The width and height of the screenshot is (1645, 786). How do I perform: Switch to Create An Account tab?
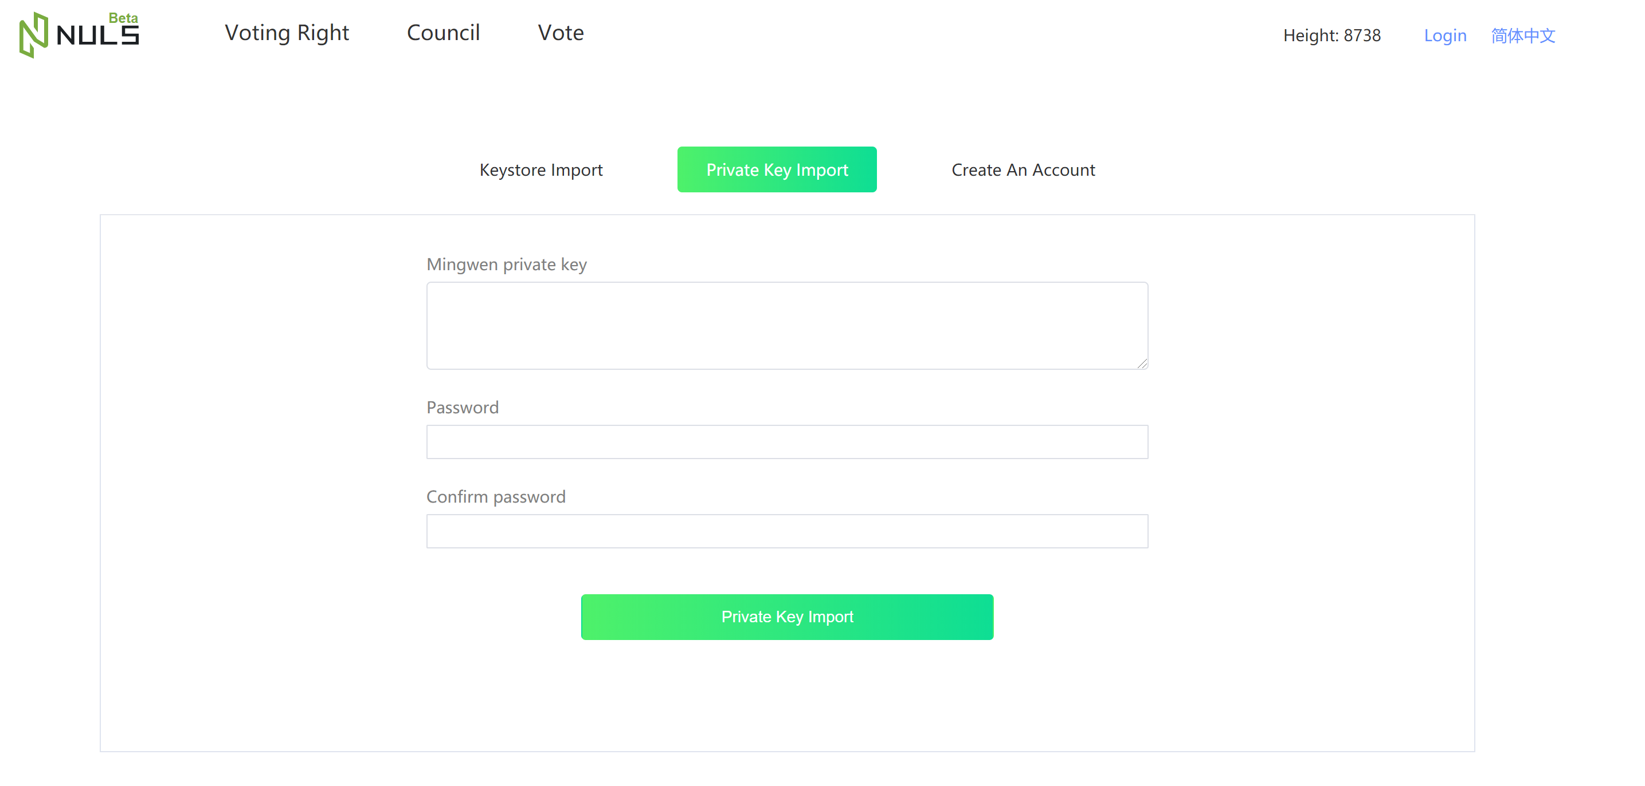[x=1023, y=169]
